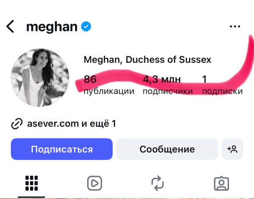254x199 pixels.
Task: Open the three-dot options menu
Action: [235, 27]
